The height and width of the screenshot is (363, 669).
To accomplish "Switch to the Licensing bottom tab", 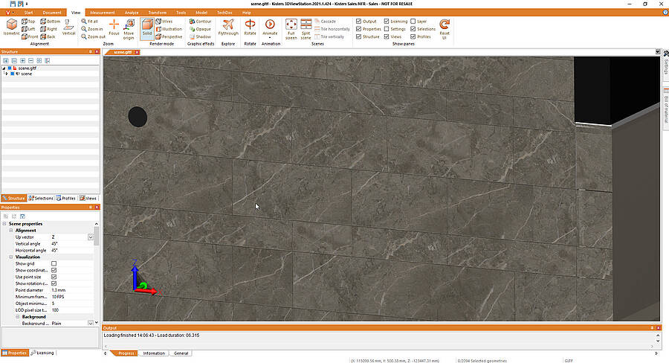I will 42,353.
